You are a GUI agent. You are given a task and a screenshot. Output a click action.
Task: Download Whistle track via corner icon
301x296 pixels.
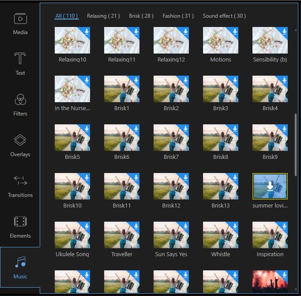pos(235,226)
